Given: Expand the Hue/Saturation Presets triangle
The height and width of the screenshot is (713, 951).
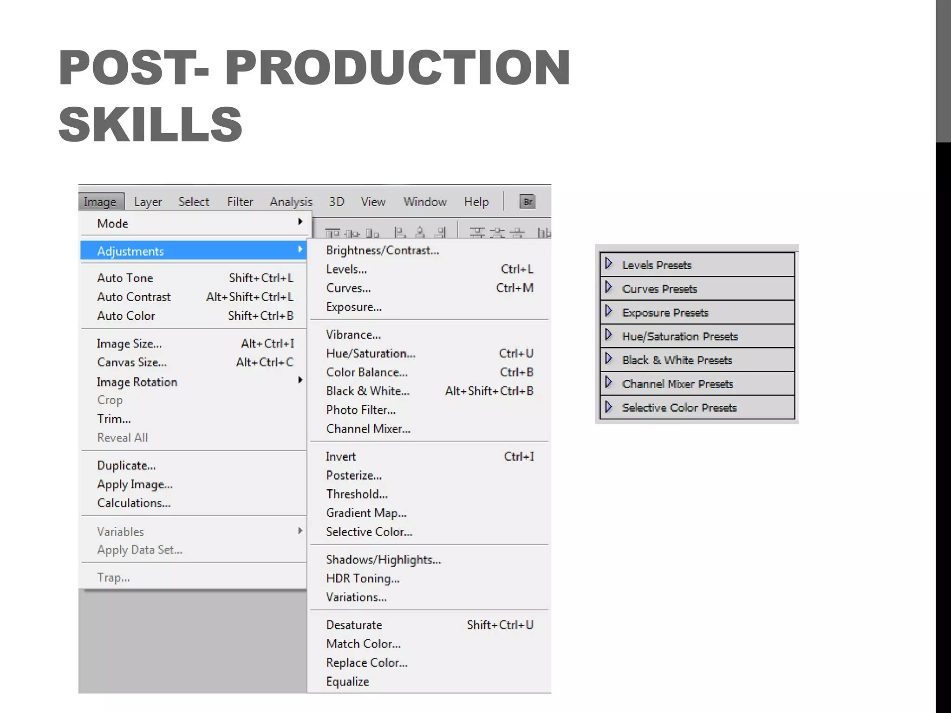Looking at the screenshot, I should pos(609,335).
